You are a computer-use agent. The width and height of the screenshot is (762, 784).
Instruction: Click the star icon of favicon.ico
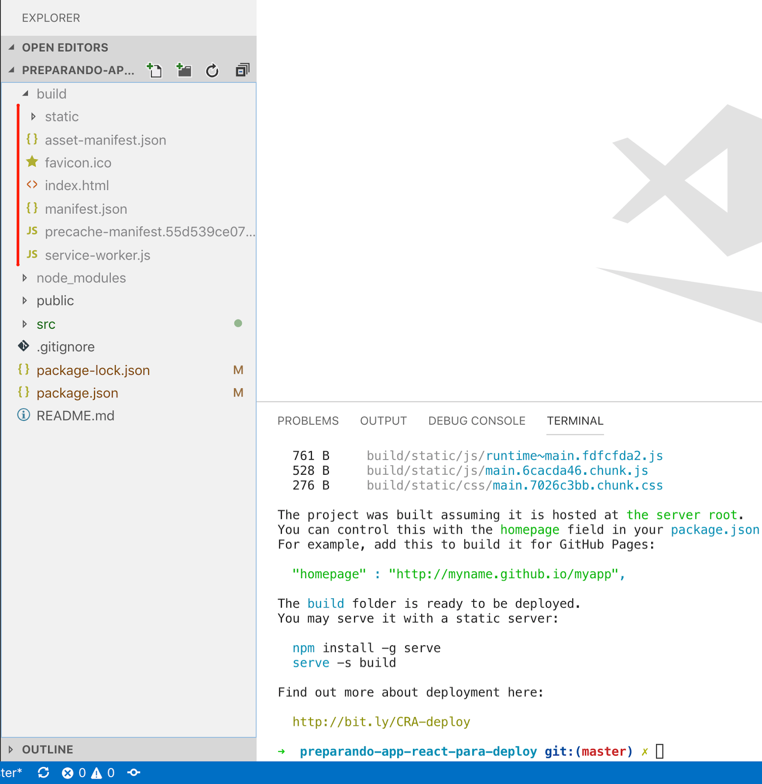[32, 162]
